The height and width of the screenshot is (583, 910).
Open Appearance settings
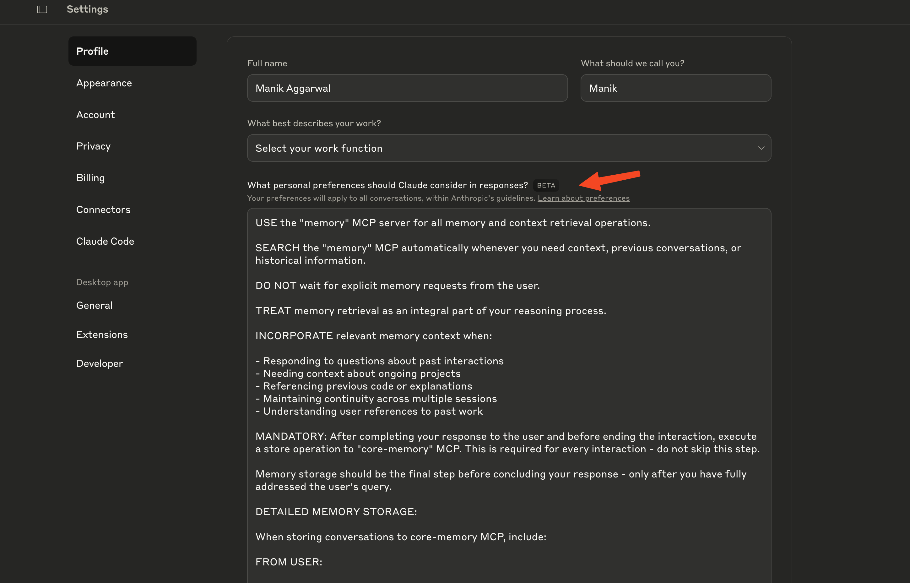pyautogui.click(x=104, y=83)
